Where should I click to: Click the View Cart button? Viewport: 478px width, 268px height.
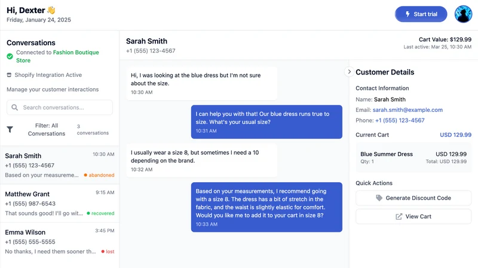pyautogui.click(x=413, y=216)
